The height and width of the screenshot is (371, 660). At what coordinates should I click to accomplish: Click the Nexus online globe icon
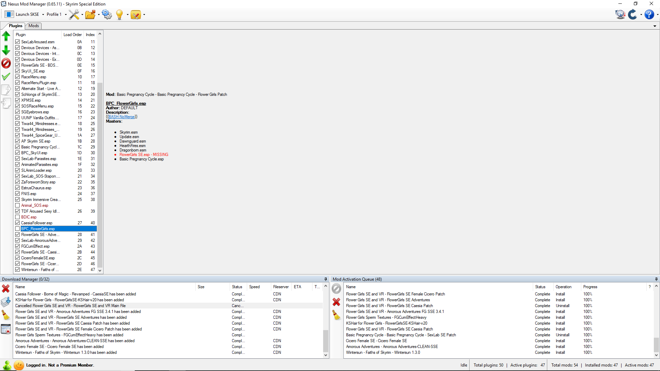pyautogui.click(x=620, y=14)
